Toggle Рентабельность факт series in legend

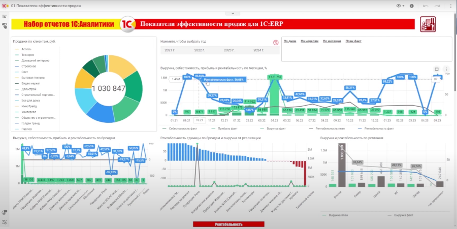[x=375, y=128]
